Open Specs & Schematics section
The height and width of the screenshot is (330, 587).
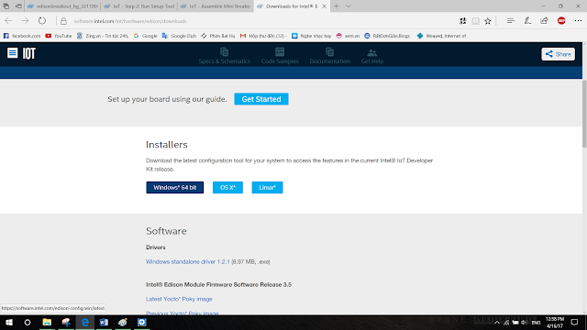click(x=224, y=56)
